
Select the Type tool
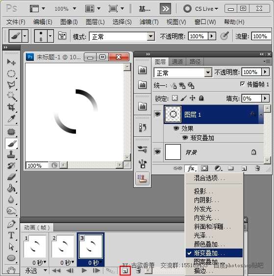(11, 235)
